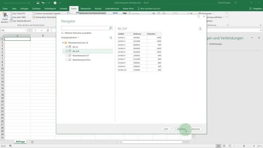Click the smiley feedback icon in the title bar
Image resolution: width=263 pixels, height=148 pixels.
point(55,3)
